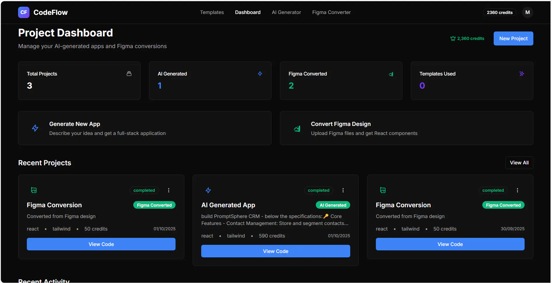
Task: Open three-dot menu on first Figma Conversion card
Action: coord(169,190)
